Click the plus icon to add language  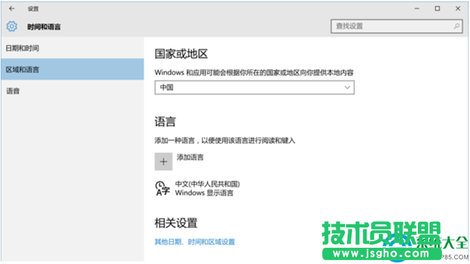[x=163, y=162]
